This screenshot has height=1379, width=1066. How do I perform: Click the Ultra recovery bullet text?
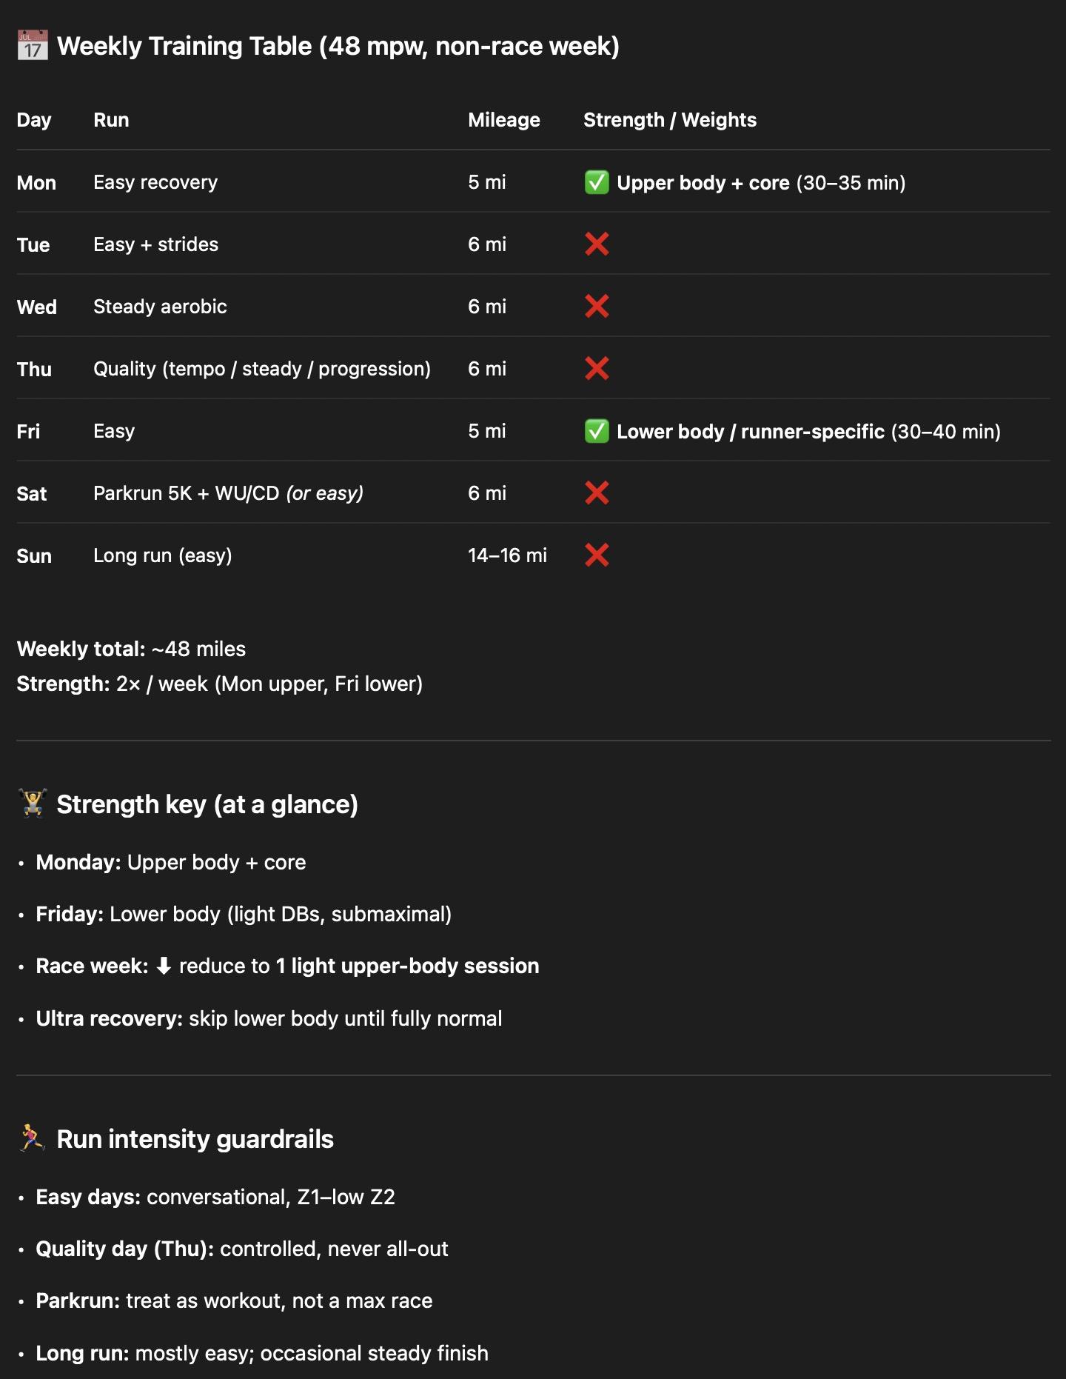[x=269, y=1018]
